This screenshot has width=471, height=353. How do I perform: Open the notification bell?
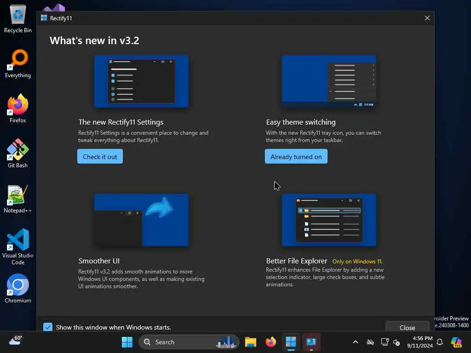[x=440, y=342]
